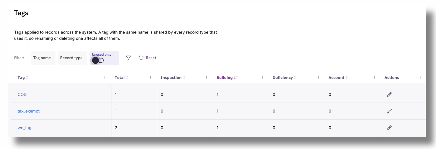The image size is (436, 149).
Task: Open the tax_exempt tag link
Action: click(x=29, y=111)
